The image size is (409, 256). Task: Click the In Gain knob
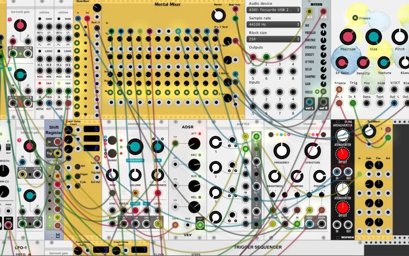[341, 63]
